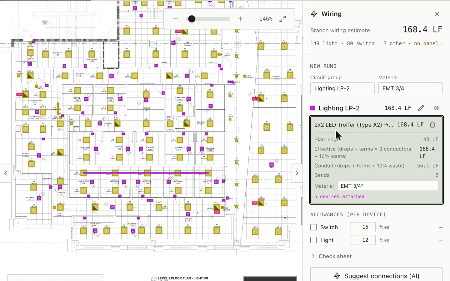Click Suggest connections (AI) button
The height and width of the screenshot is (281, 450).
click(x=376, y=276)
